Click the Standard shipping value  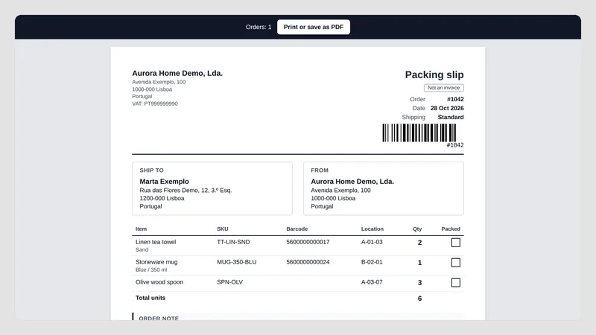451,118
